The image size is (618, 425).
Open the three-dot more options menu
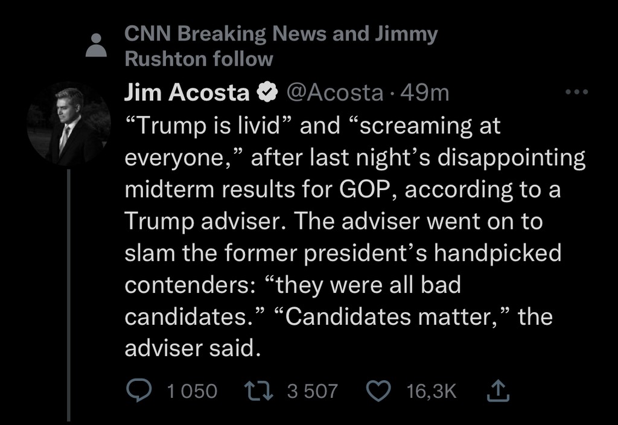point(576,93)
